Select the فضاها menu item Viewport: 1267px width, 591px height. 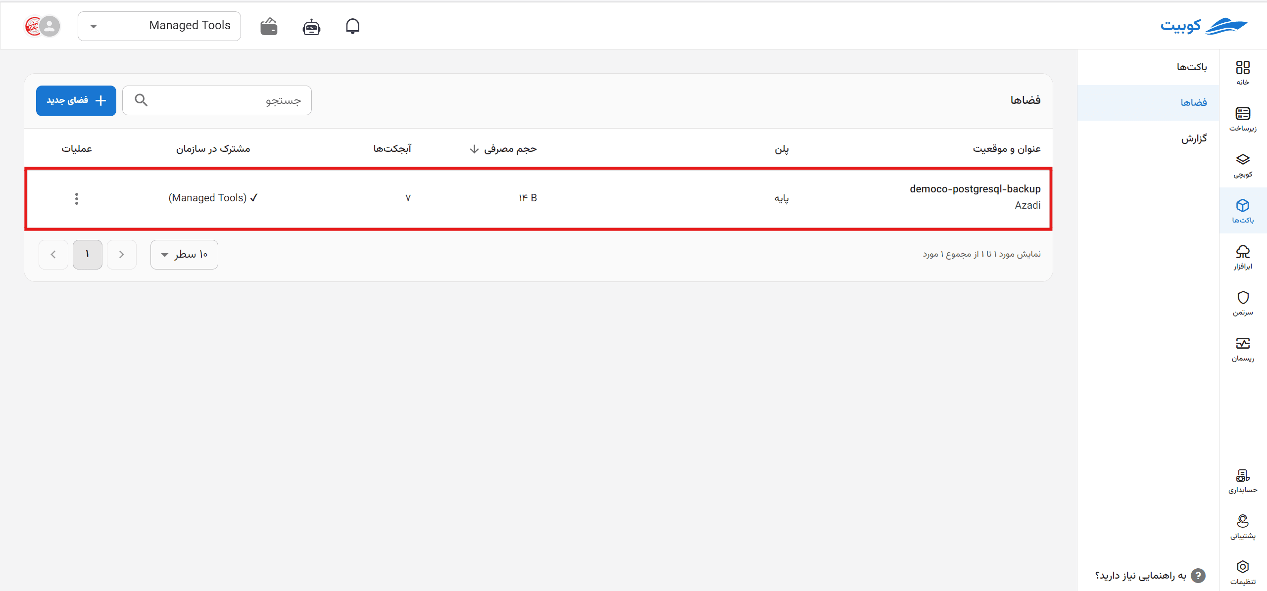[1148, 102]
